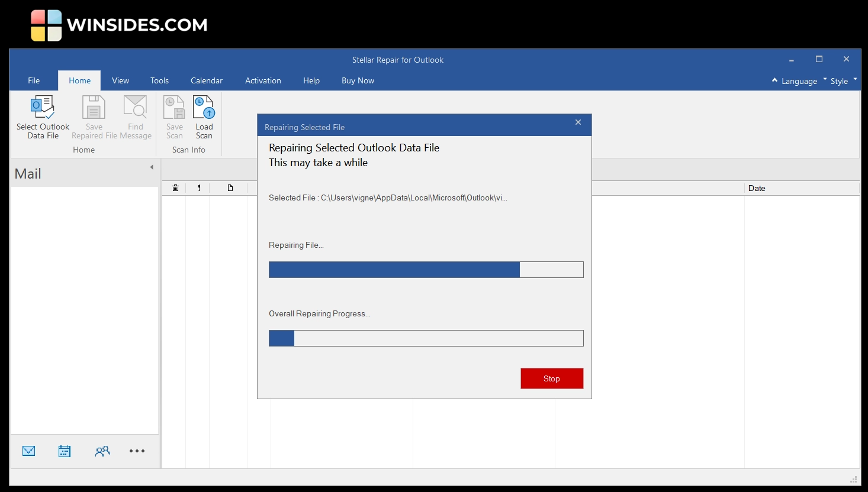The height and width of the screenshot is (492, 868).
Task: Click Find Message icon
Action: tap(135, 108)
